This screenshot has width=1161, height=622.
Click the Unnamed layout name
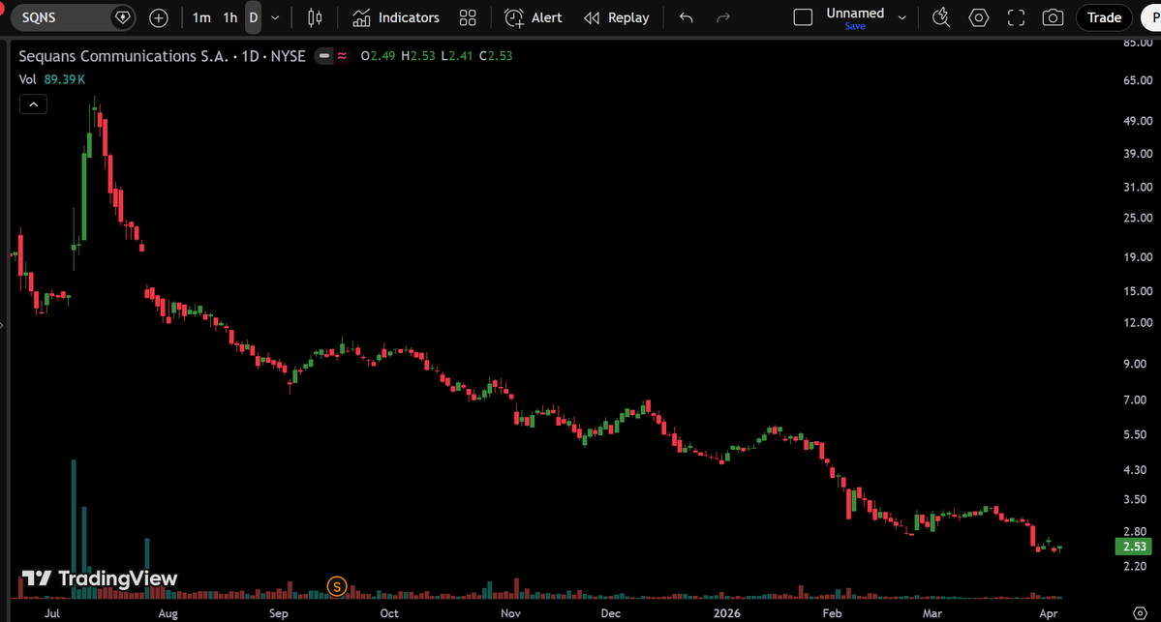click(855, 14)
